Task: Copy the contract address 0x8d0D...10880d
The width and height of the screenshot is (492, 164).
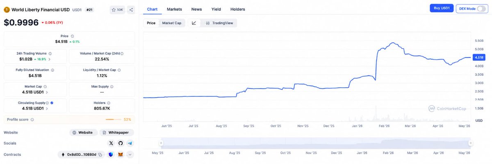Action: click(100, 155)
